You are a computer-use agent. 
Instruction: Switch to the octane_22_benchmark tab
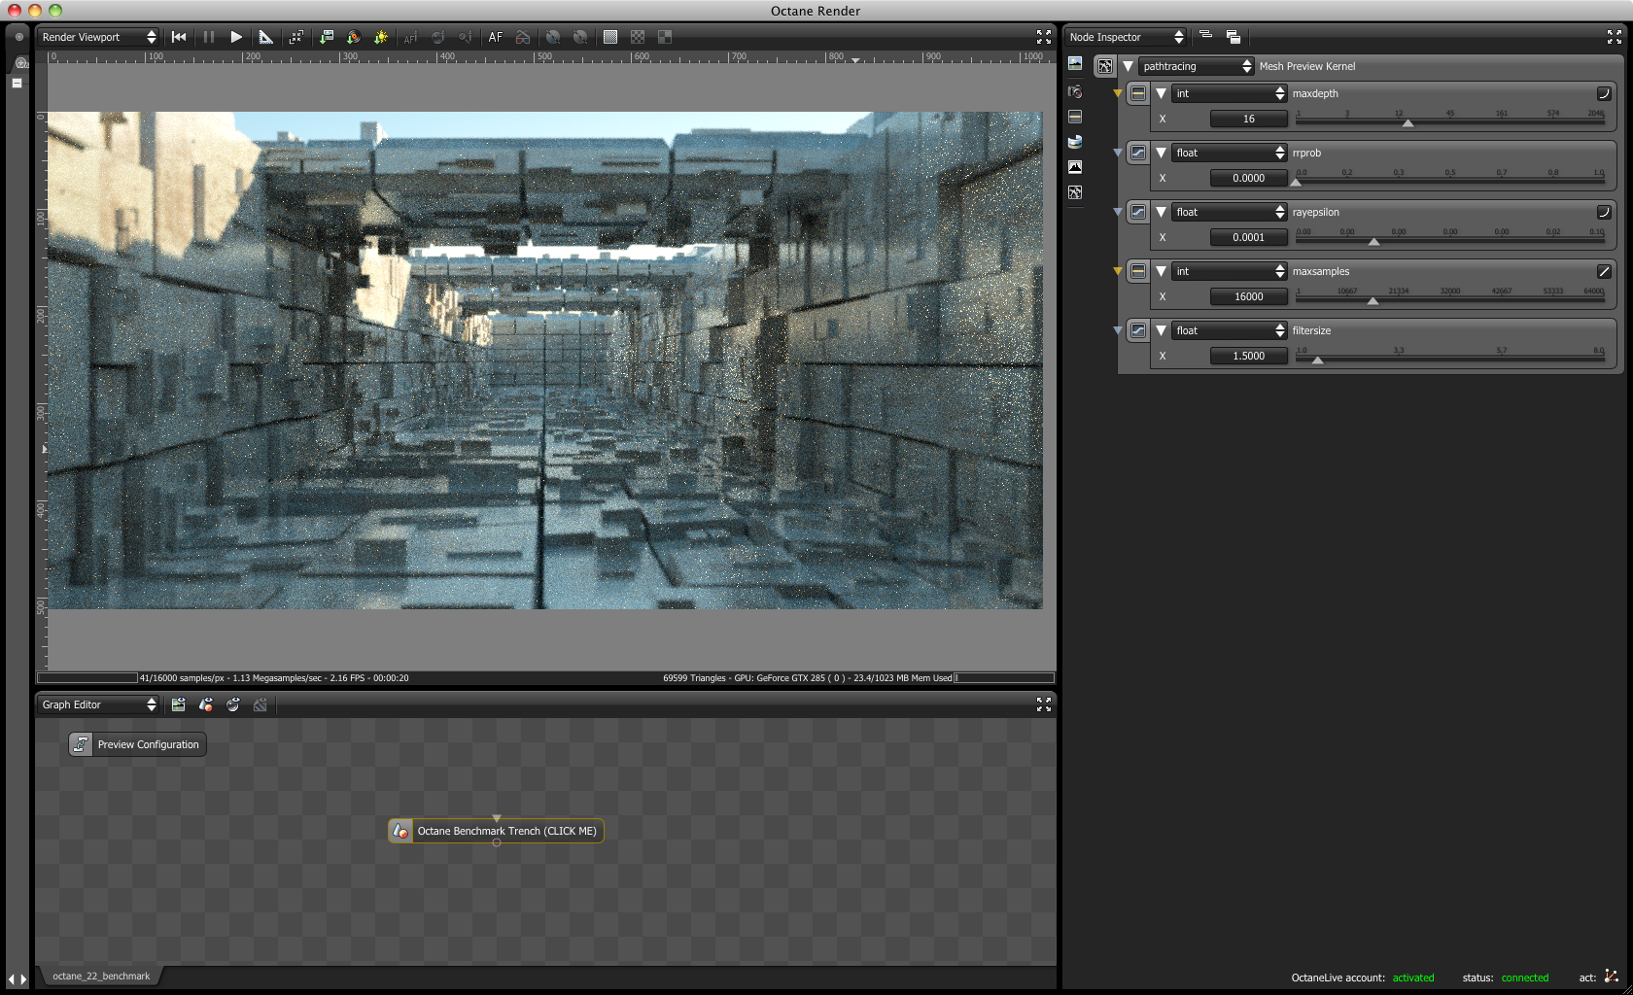(x=101, y=976)
